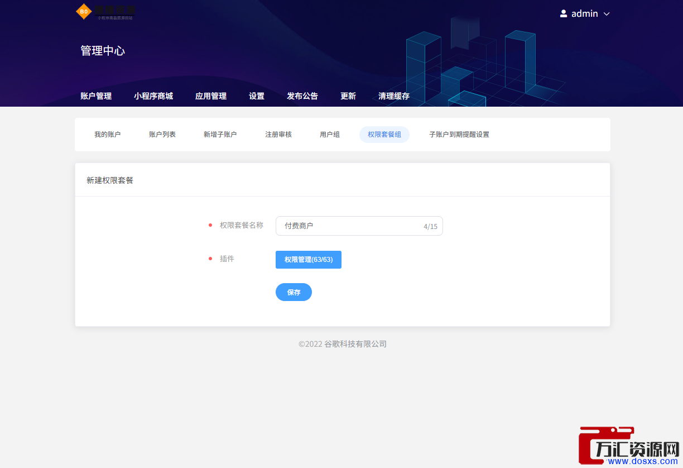Select 发布公告 in top navigation

[x=302, y=96]
